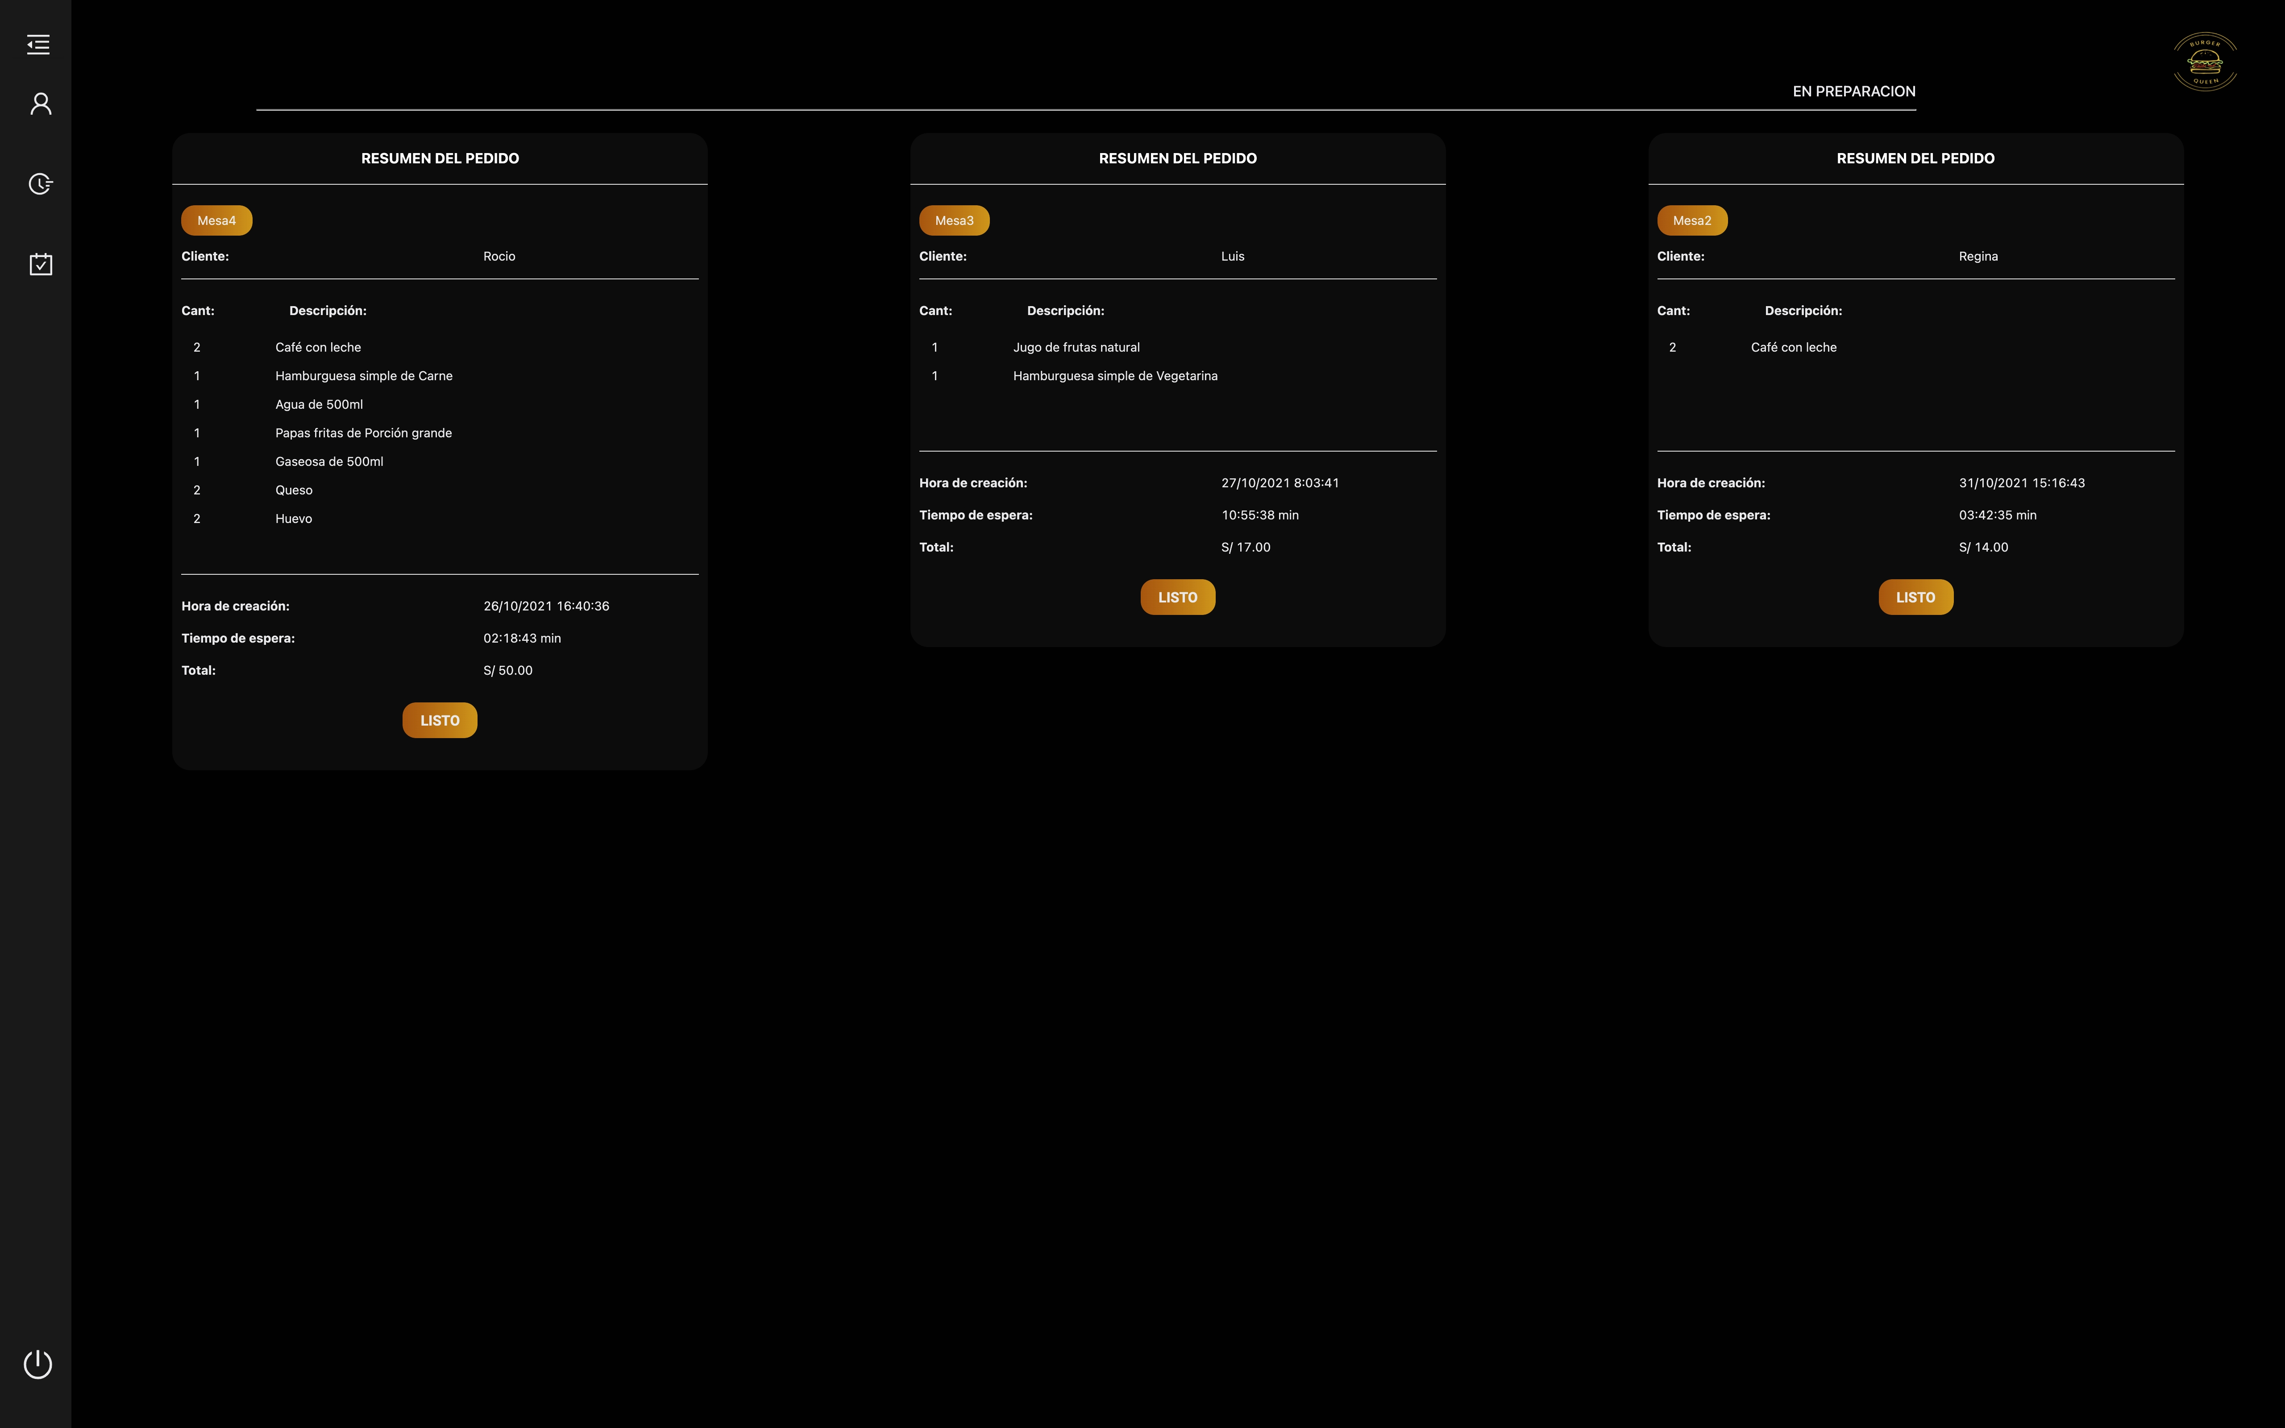Collapse the sidebar menu icon
Viewport: 2285px width, 1428px height.
coord(39,44)
